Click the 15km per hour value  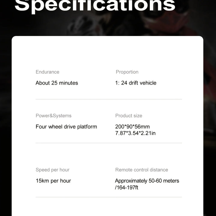pyautogui.click(x=53, y=181)
